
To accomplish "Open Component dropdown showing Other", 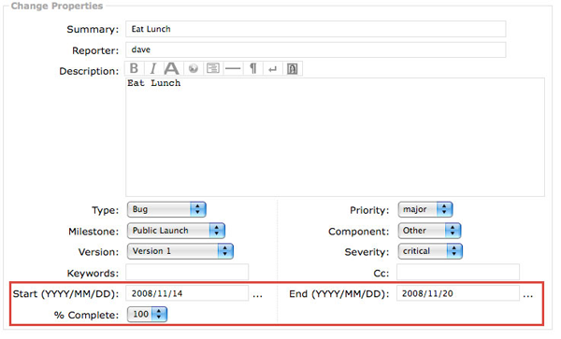I will (429, 231).
